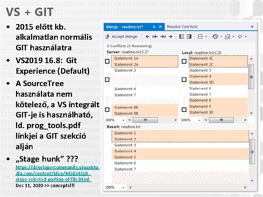Image resolution: width=263 pixels, height=197 pixels.
Task: Pin the Merge - readme.txt tab
Action: click(x=154, y=27)
